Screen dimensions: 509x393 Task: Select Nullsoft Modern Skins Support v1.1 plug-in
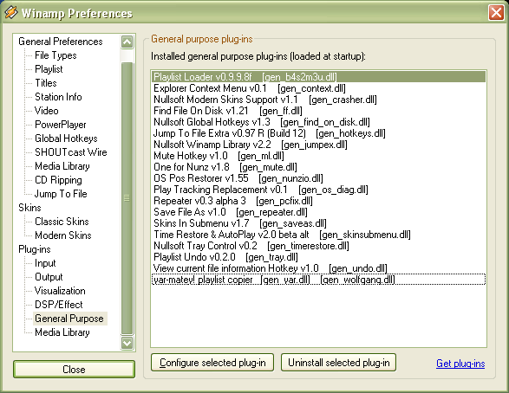coord(319,100)
